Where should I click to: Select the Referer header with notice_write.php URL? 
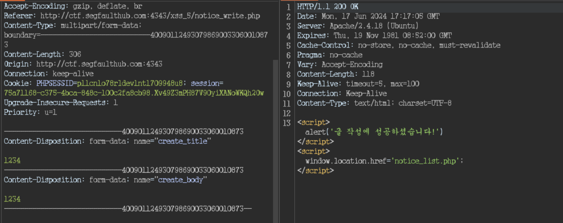point(132,16)
